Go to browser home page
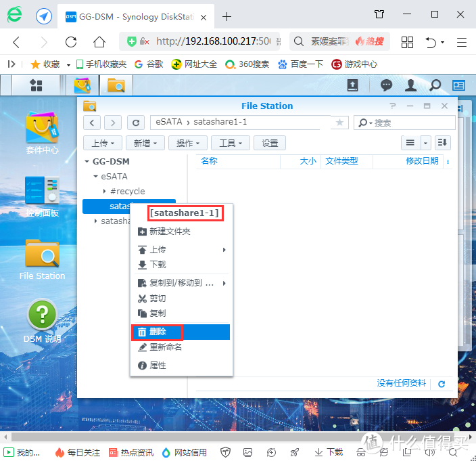The image size is (476, 461). 99,42
